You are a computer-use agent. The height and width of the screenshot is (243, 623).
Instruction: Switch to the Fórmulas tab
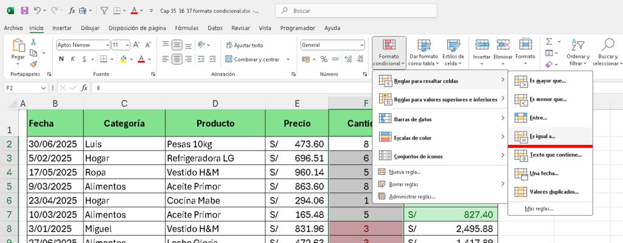pyautogui.click(x=187, y=28)
